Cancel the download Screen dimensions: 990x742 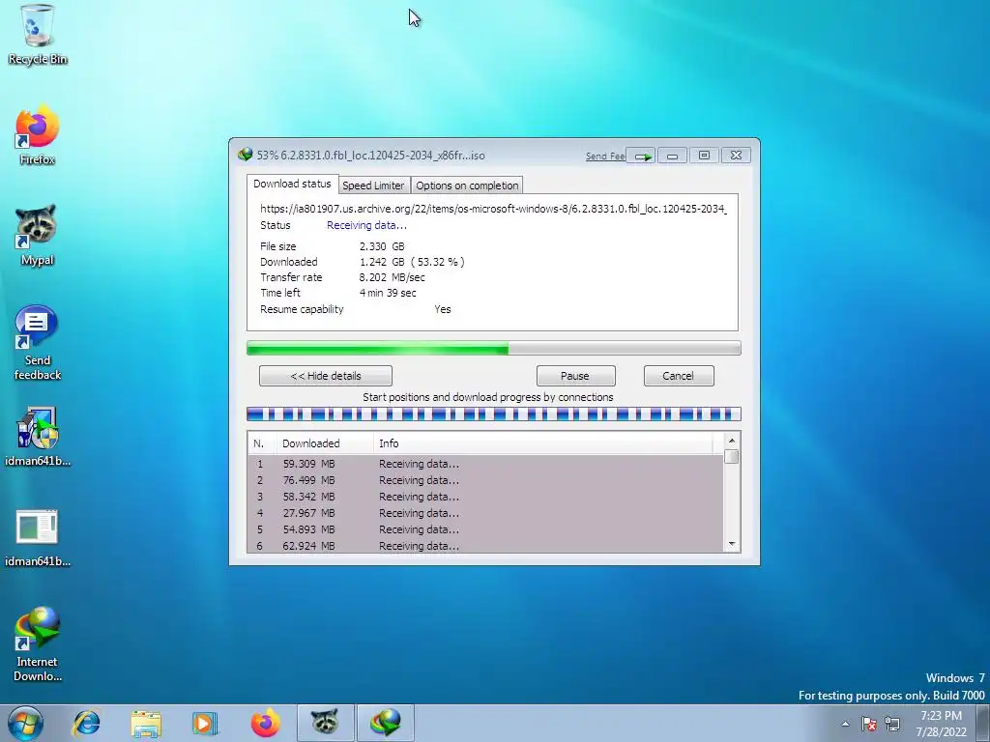679,376
